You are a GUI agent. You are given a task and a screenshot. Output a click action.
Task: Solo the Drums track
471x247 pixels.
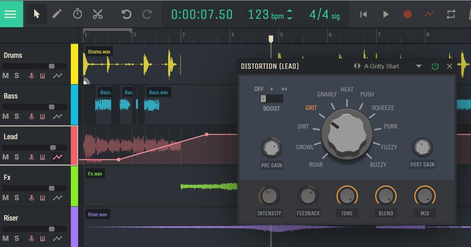point(17,76)
